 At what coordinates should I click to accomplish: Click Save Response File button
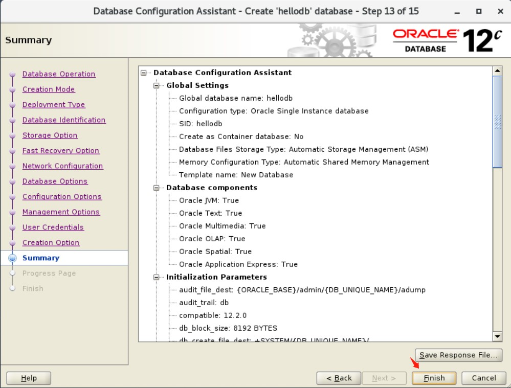coord(458,355)
